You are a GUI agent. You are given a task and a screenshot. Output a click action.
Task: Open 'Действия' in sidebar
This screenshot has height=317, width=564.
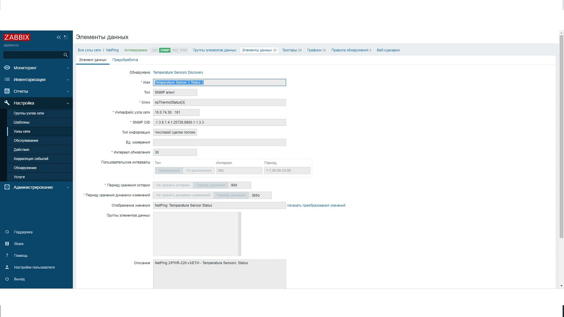tap(40, 150)
